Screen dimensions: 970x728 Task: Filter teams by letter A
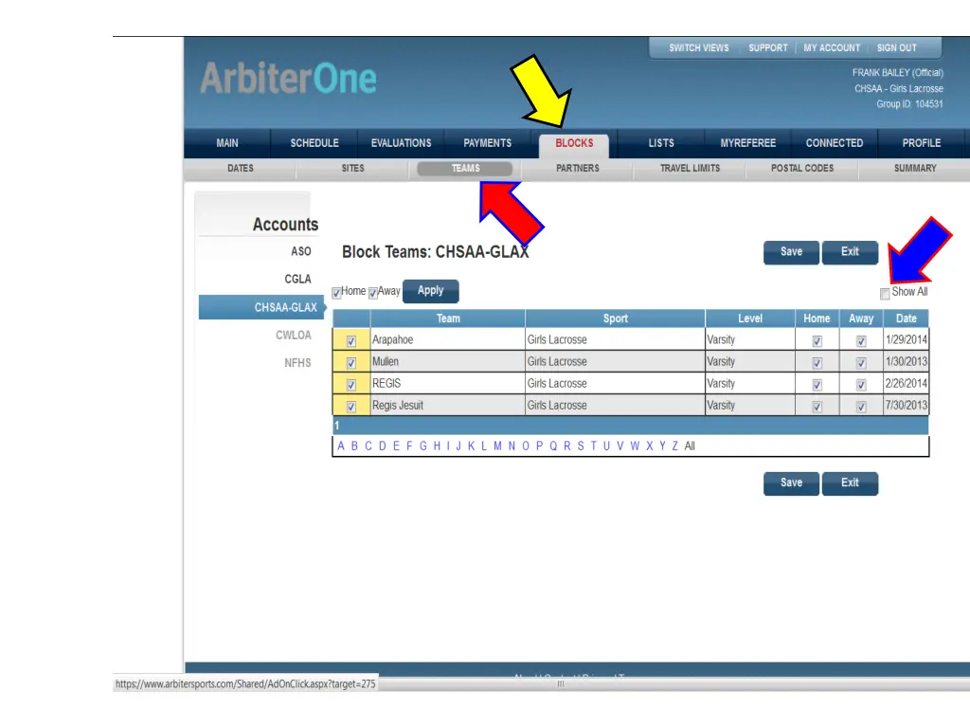[341, 446]
